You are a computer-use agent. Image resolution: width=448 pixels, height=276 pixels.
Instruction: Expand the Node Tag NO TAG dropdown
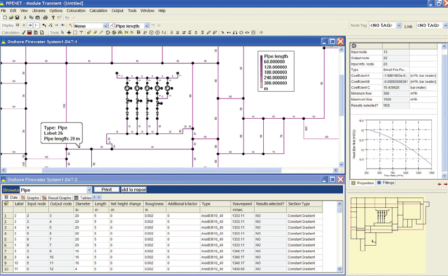[x=399, y=25]
